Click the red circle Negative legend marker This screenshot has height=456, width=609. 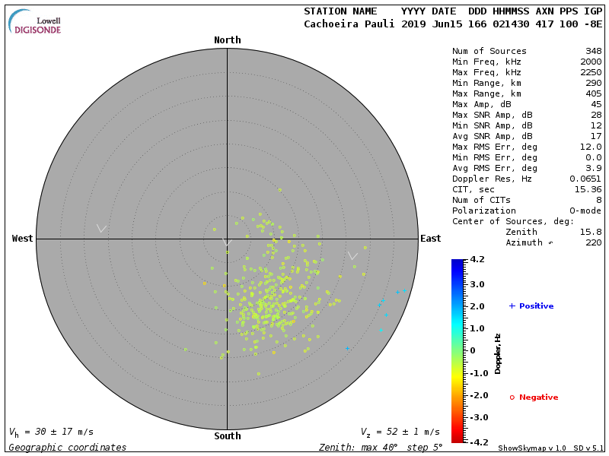pos(512,397)
